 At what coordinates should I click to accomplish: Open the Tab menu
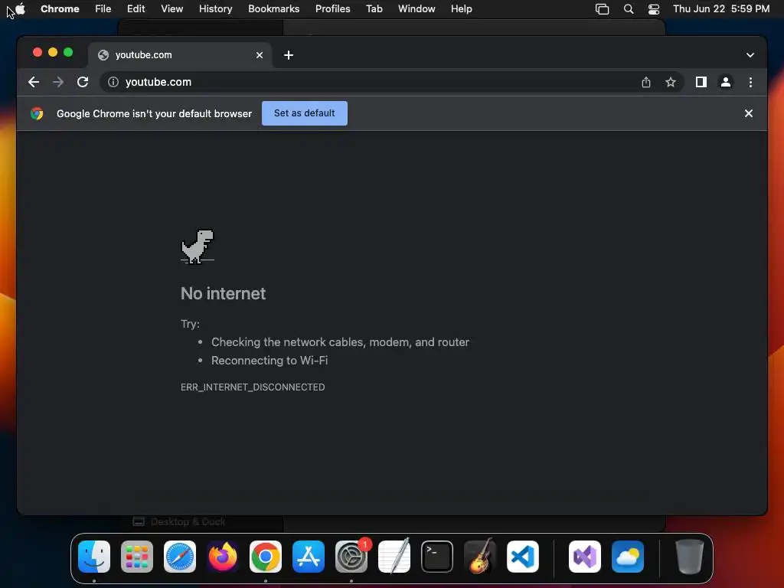374,8
